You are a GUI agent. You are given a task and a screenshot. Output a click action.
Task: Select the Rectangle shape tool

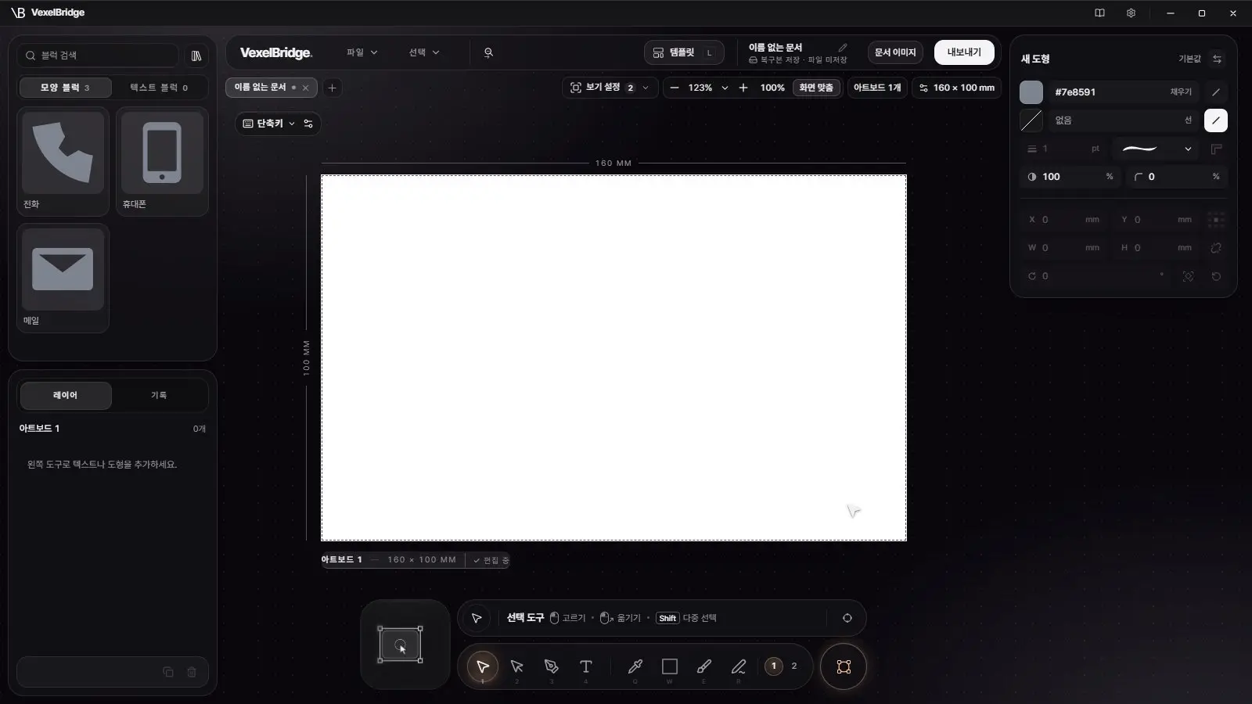tap(670, 666)
